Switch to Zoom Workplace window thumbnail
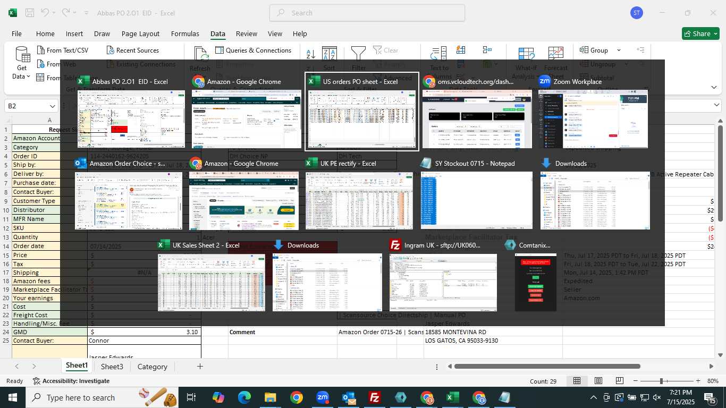The width and height of the screenshot is (726, 408). point(593,112)
